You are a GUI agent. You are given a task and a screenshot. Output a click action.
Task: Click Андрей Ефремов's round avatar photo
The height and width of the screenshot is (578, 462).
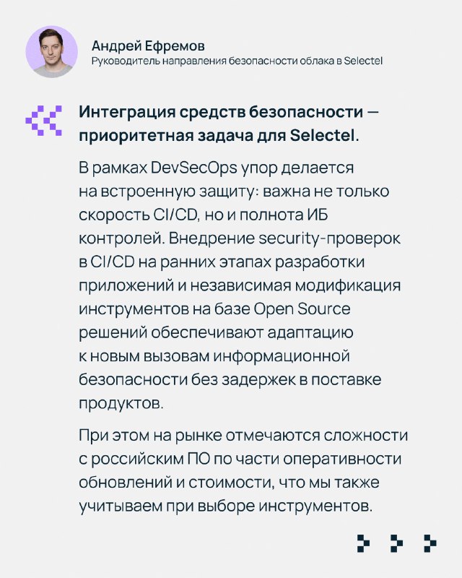click(x=51, y=51)
